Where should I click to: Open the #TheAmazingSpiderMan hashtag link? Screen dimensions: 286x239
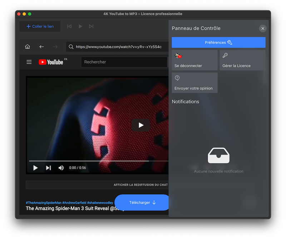(x=44, y=203)
